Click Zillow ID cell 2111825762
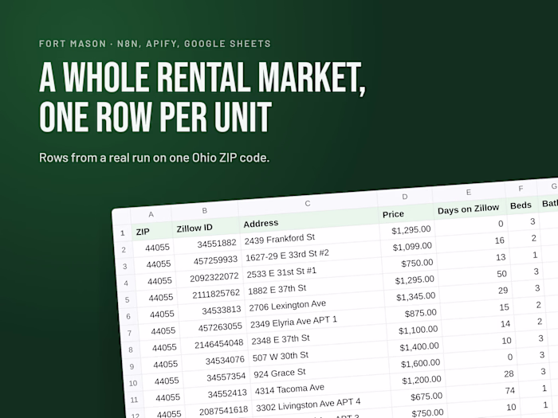This screenshot has width=558, height=418. click(210, 295)
